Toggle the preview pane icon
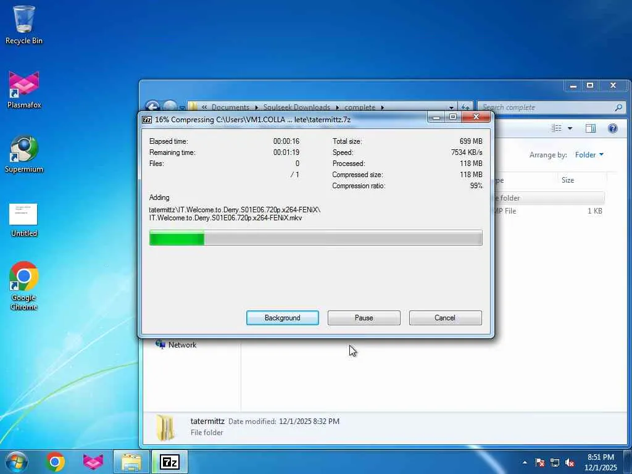632x474 pixels. click(x=591, y=128)
